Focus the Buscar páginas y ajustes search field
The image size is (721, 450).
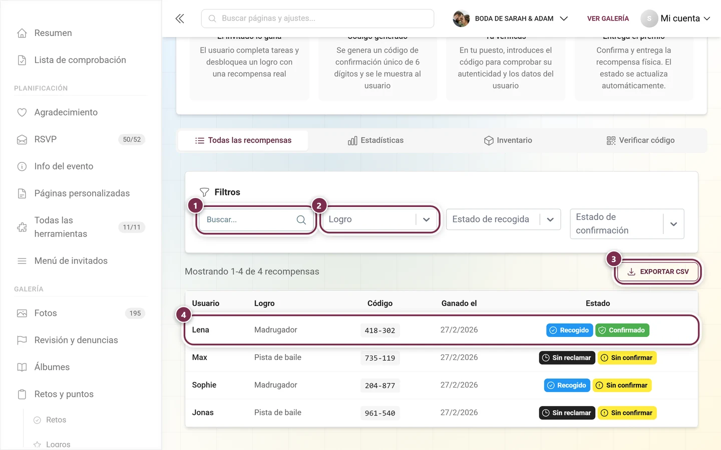coord(317,18)
